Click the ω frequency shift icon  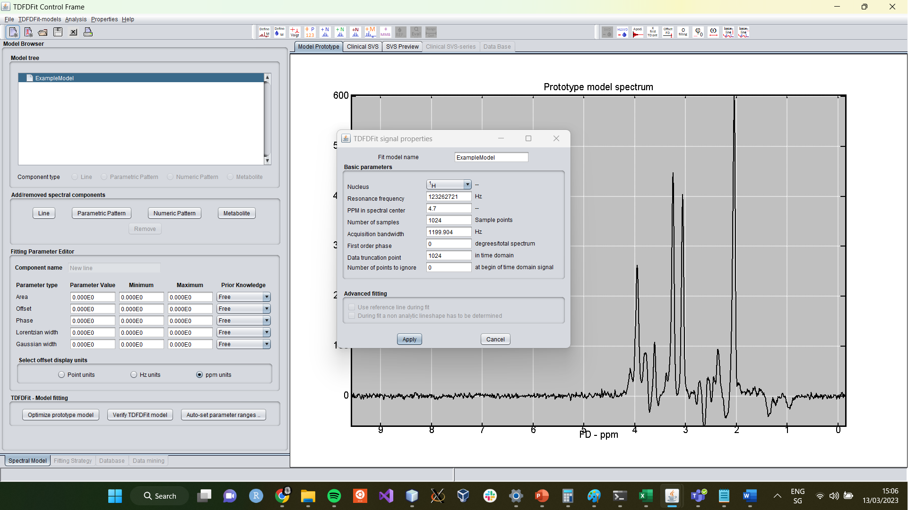pyautogui.click(x=713, y=32)
